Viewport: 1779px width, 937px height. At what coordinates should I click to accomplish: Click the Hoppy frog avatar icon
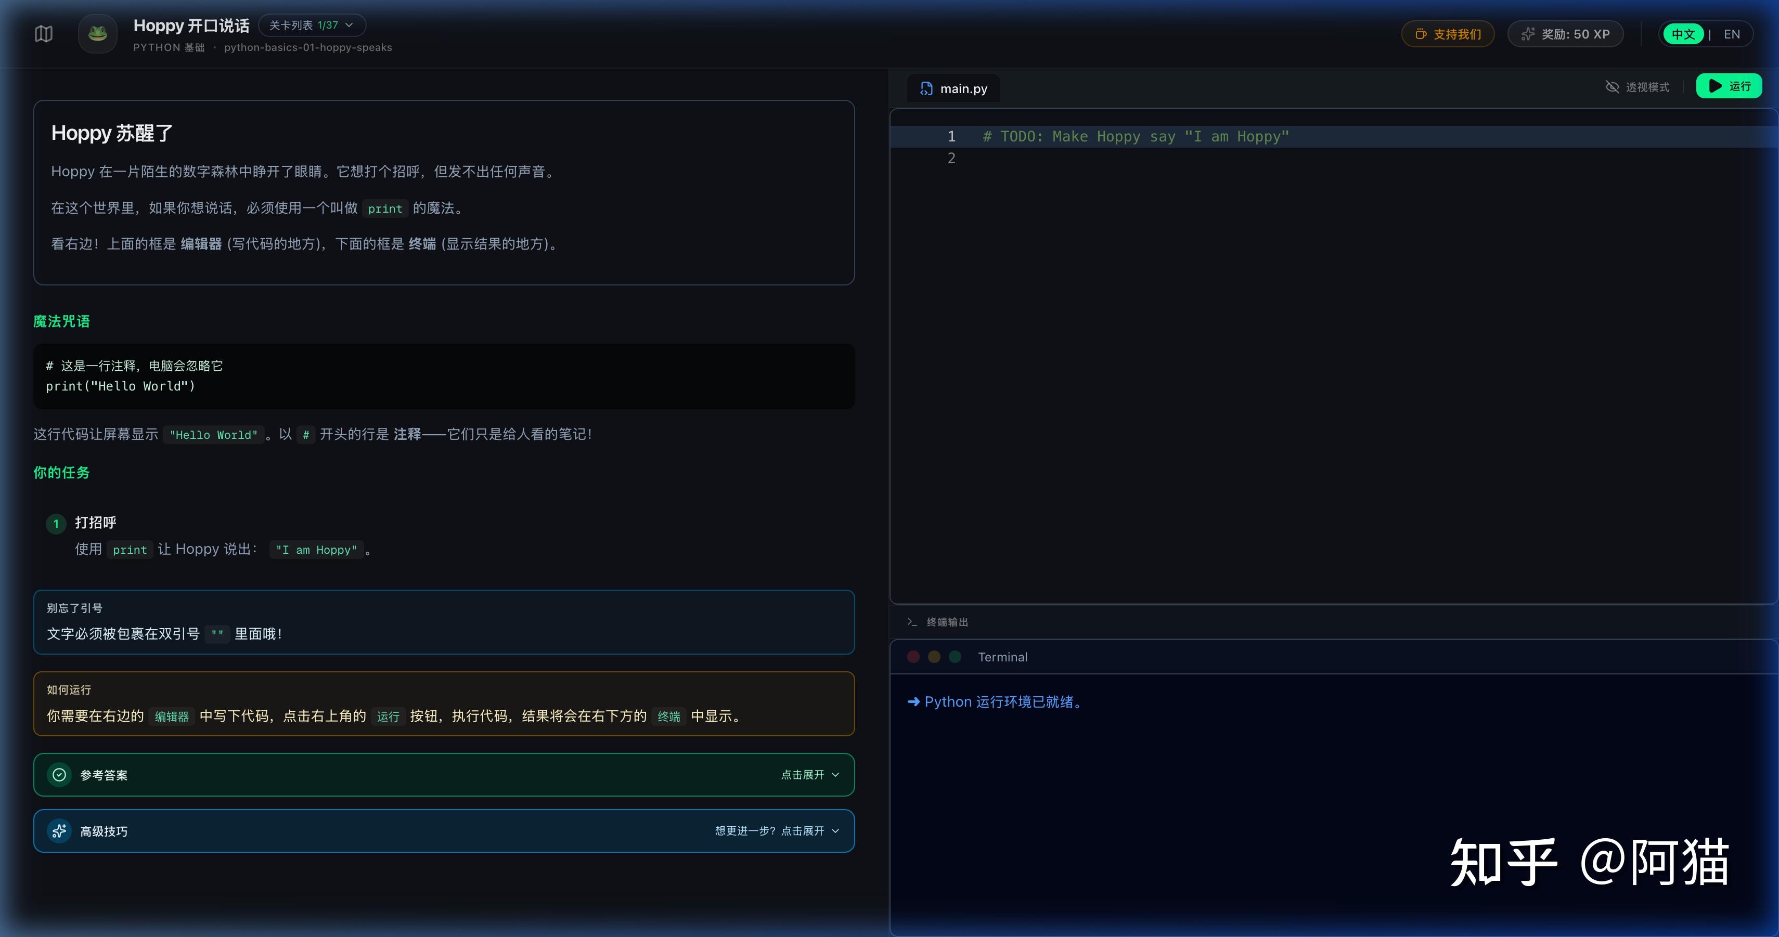(97, 34)
